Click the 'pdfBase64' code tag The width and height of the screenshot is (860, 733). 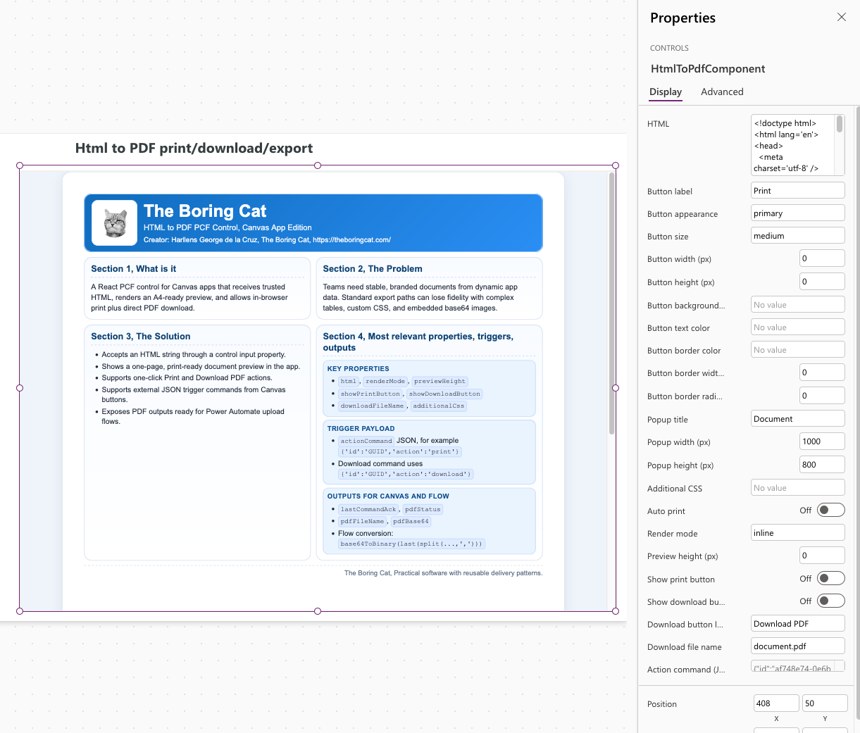click(411, 522)
